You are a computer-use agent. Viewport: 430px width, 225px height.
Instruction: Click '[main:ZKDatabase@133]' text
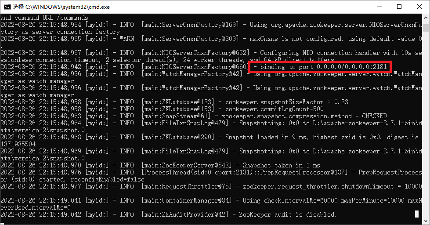coord(178,102)
